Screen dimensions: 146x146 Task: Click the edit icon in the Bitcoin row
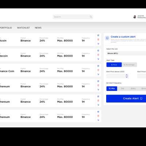click(x=98, y=35)
